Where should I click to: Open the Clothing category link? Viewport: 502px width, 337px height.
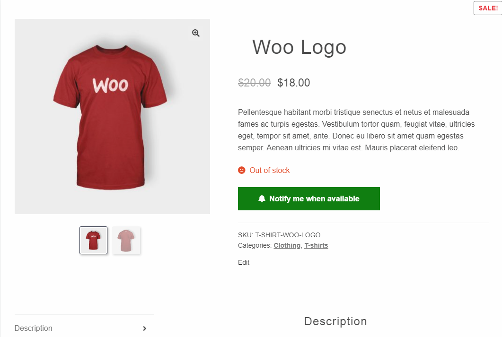click(x=287, y=246)
